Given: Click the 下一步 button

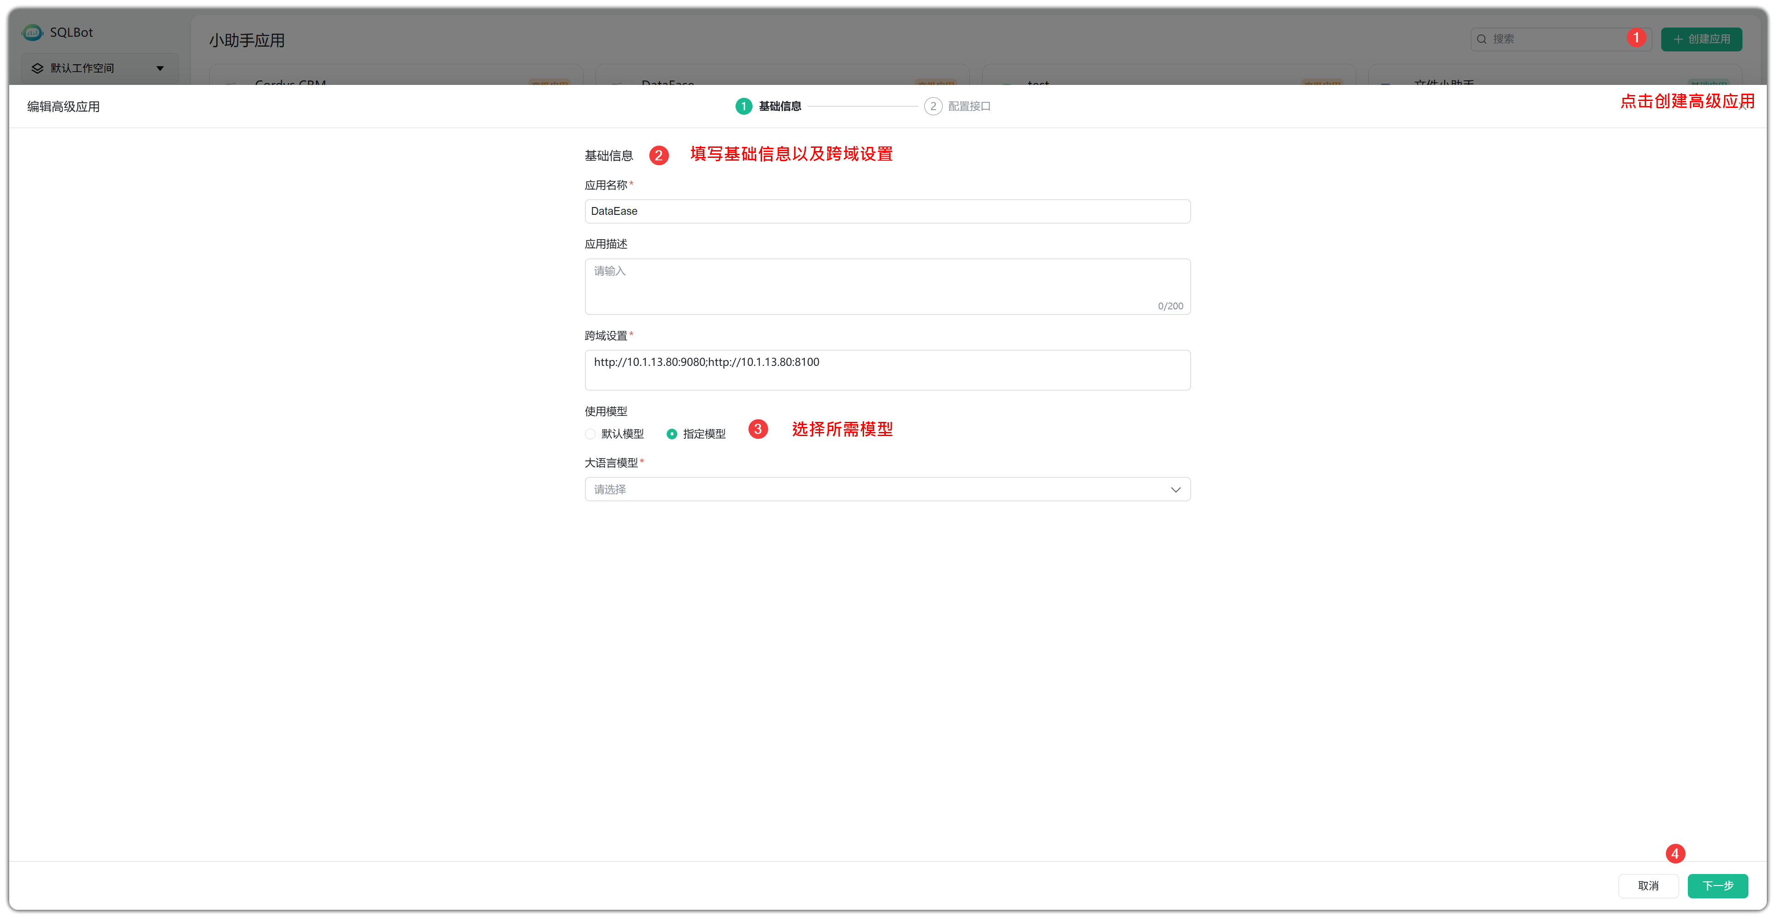Looking at the screenshot, I should coord(1717,886).
